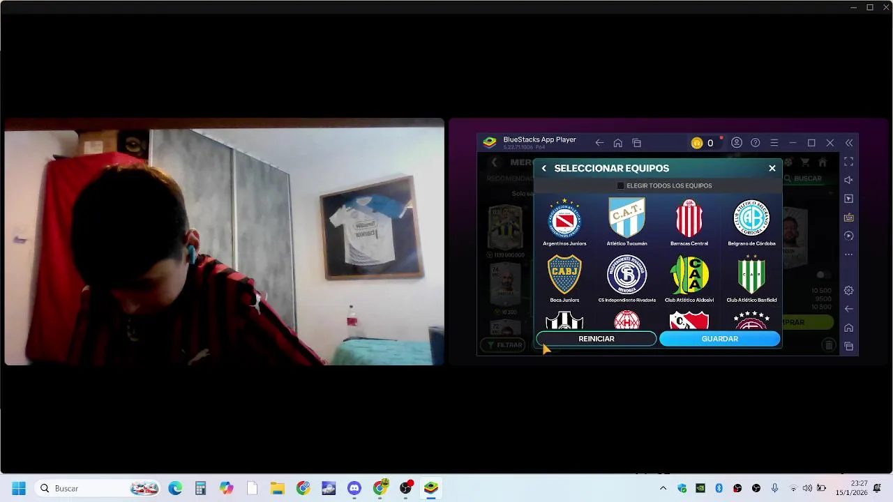Open Calculator from the taskbar
This screenshot has height=502, width=893.
[201, 488]
